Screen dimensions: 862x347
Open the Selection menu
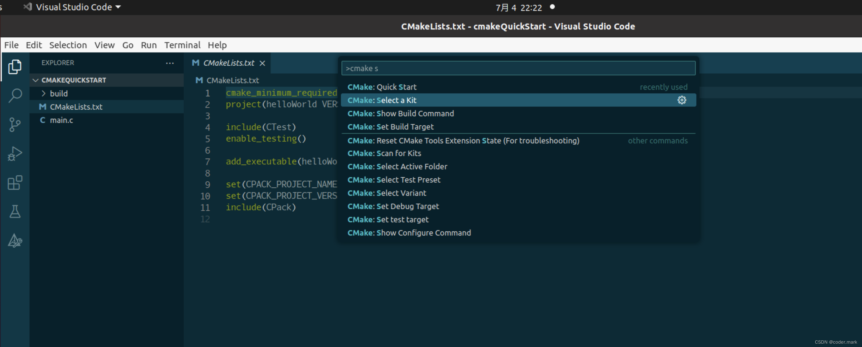pyautogui.click(x=68, y=45)
